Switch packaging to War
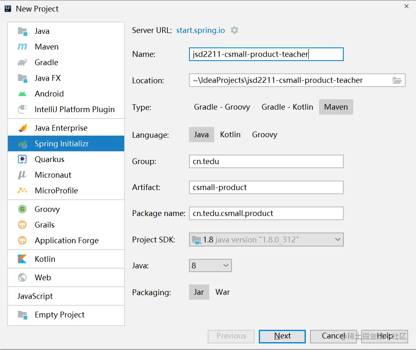416x350 pixels. click(x=222, y=292)
